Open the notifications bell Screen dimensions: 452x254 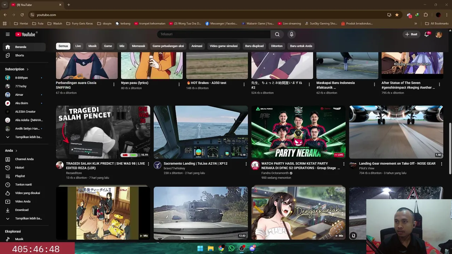(427, 34)
